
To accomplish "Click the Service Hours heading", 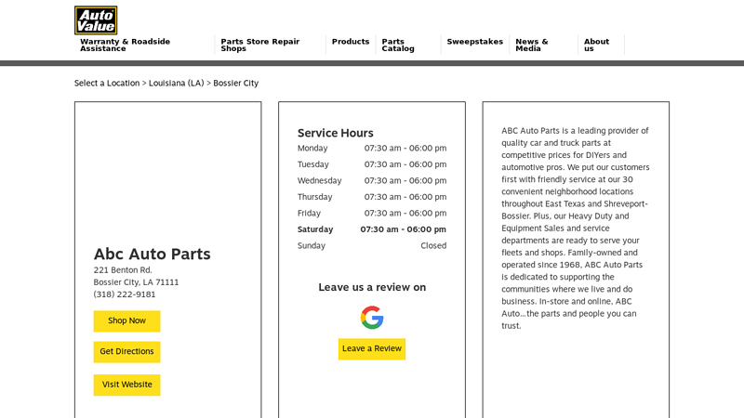I will coord(336,133).
